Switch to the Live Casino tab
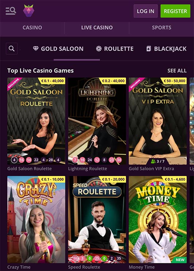This screenshot has width=194, height=271. (97, 28)
